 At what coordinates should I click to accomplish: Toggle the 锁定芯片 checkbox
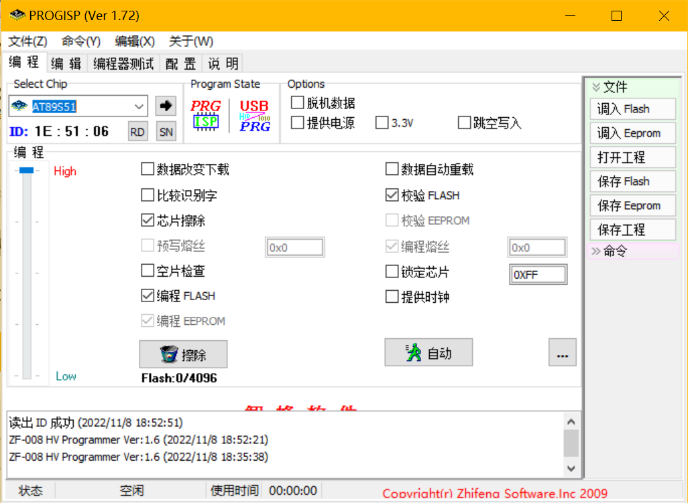[392, 272]
